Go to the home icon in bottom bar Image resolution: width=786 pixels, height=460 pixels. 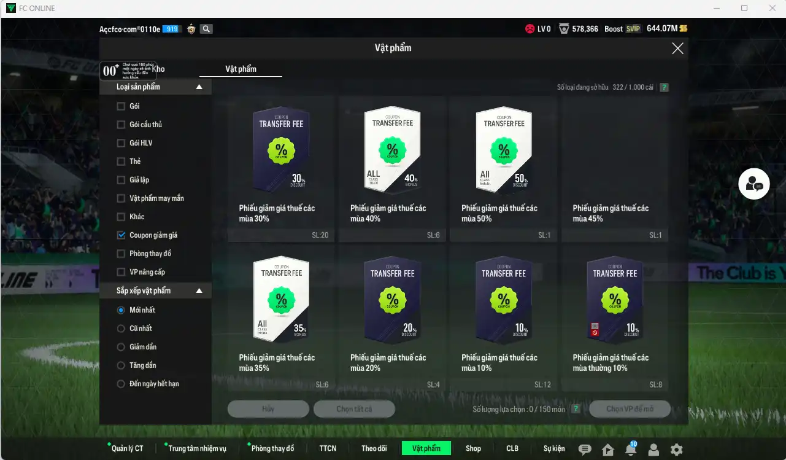pyautogui.click(x=608, y=450)
